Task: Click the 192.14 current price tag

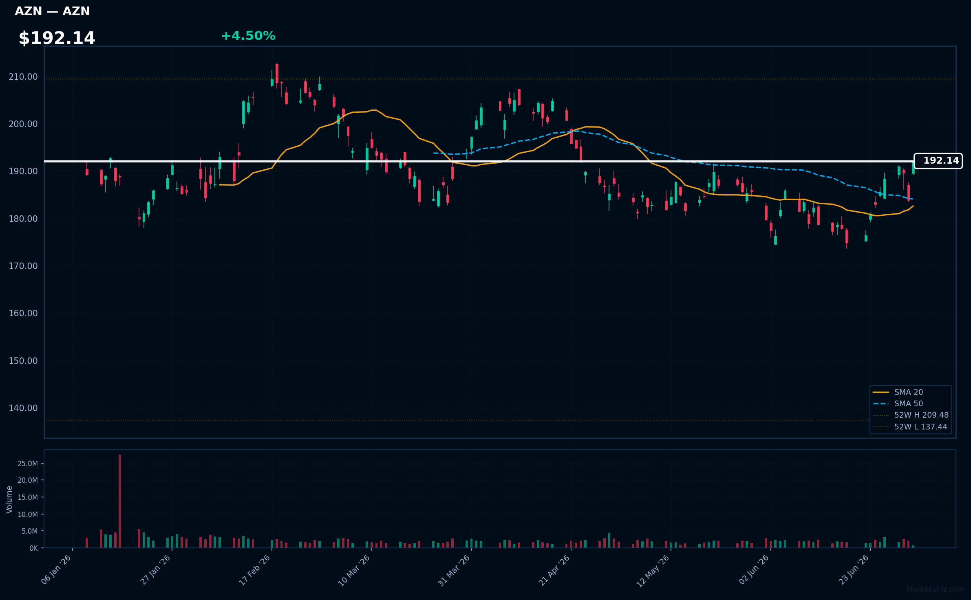Action: (x=938, y=161)
